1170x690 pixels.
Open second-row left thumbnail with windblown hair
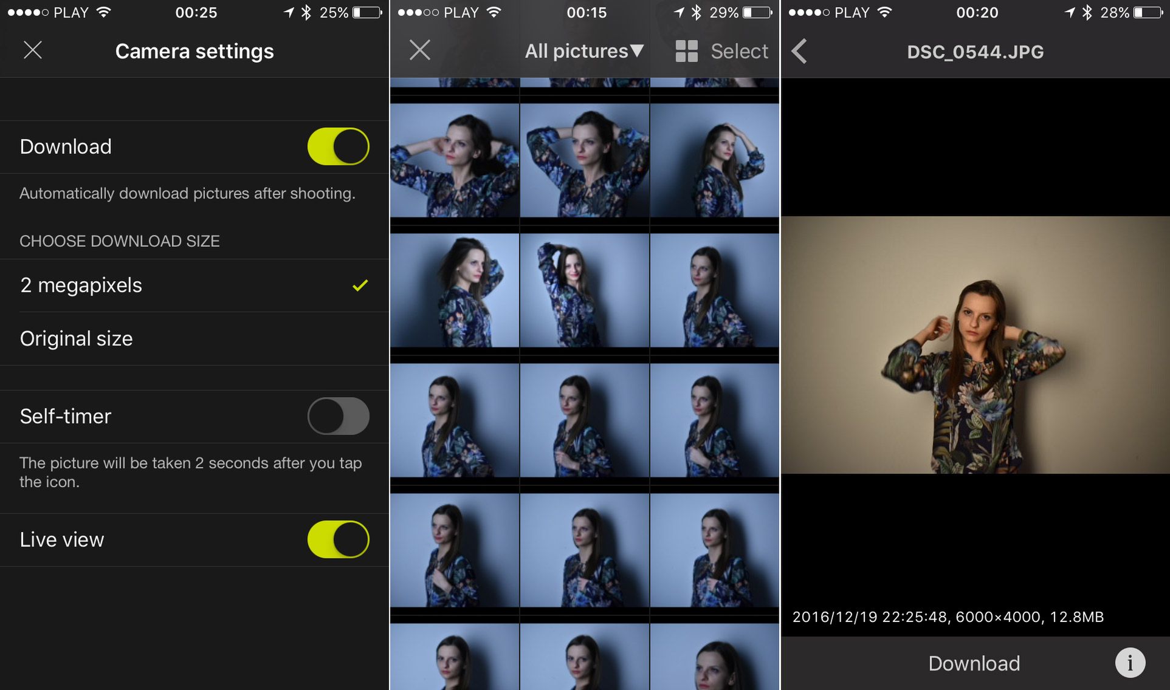[455, 290]
